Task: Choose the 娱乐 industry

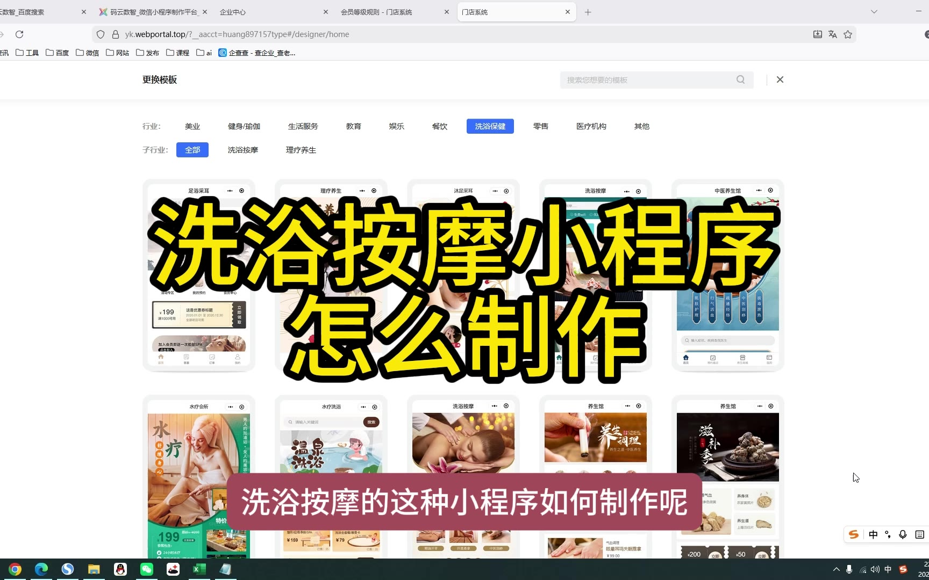Action: click(397, 126)
